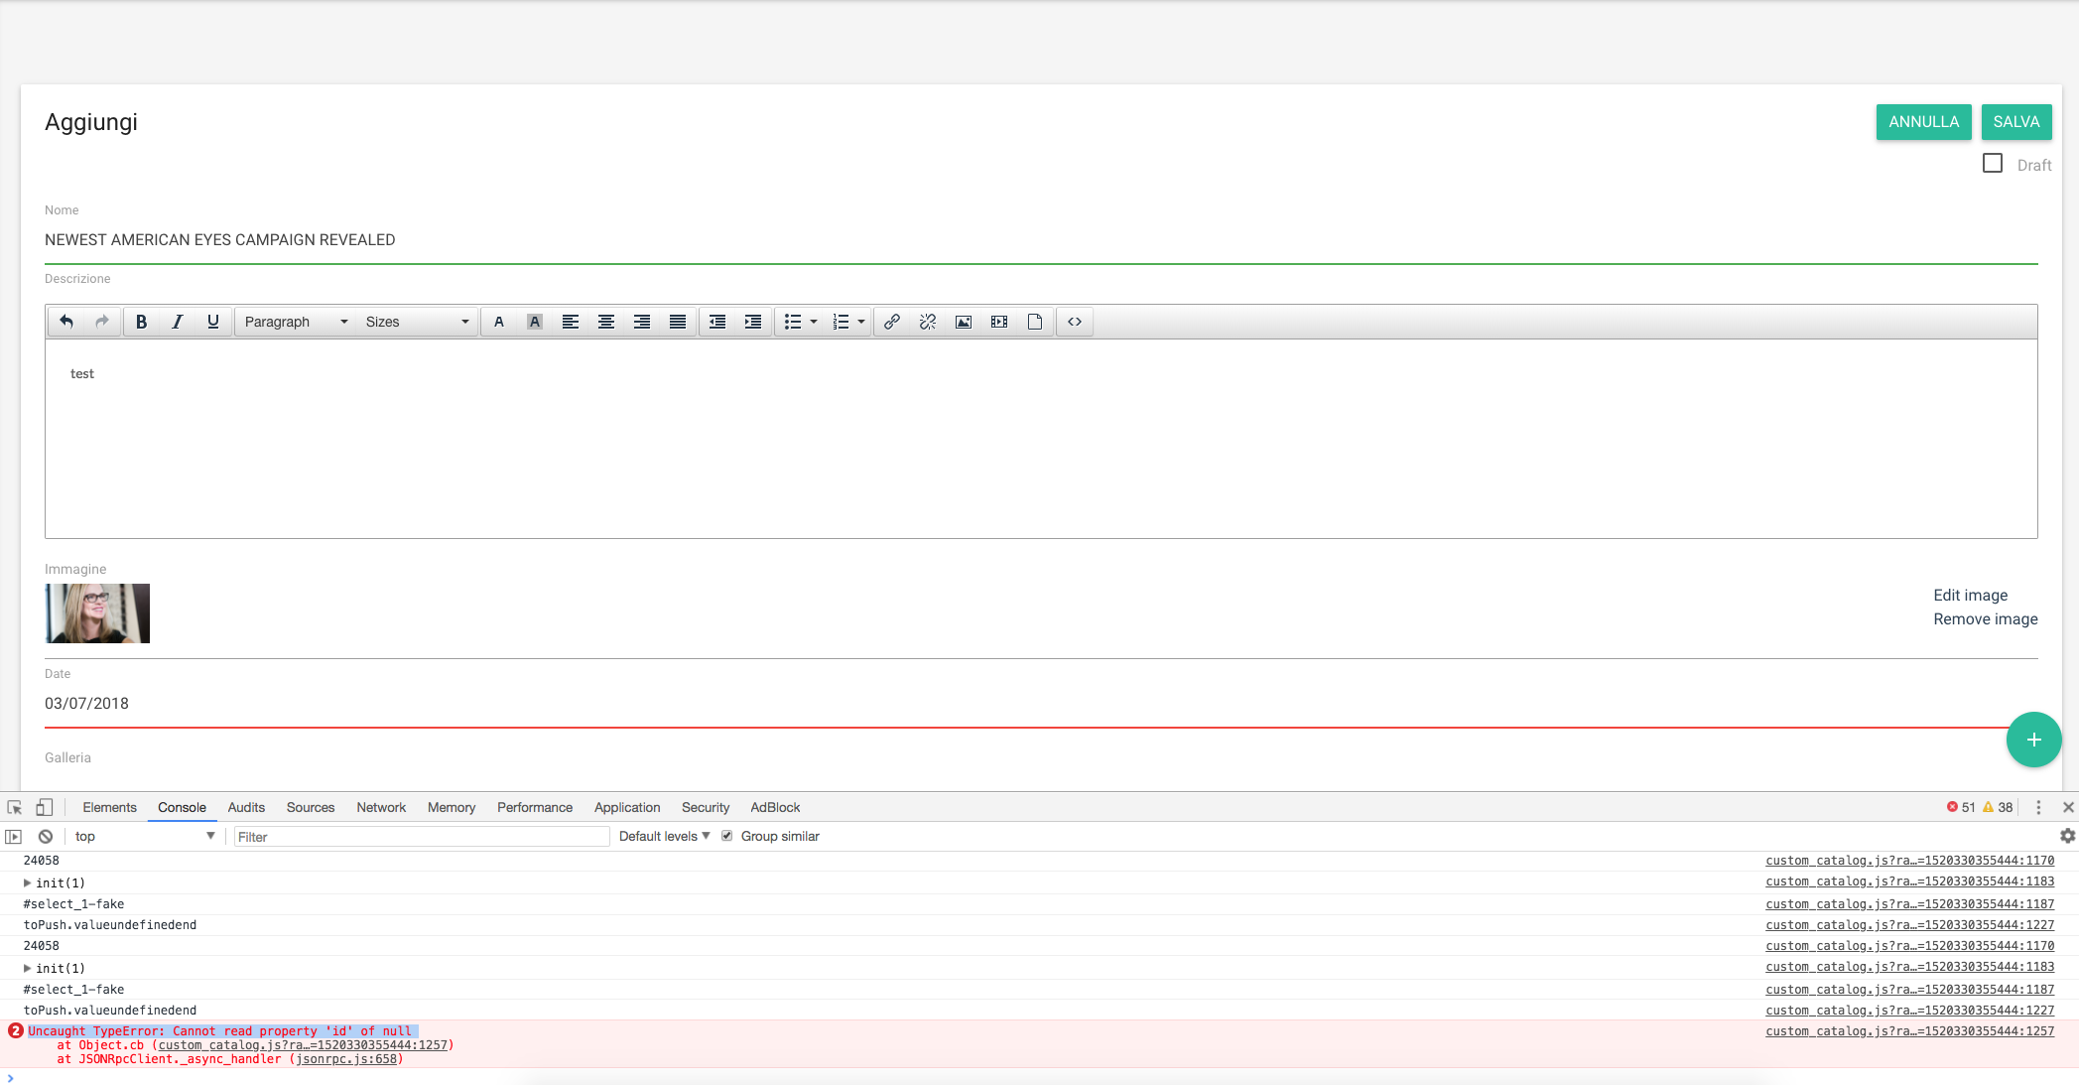Image resolution: width=2079 pixels, height=1085 pixels.
Task: Click the clear console icon
Action: 46,837
